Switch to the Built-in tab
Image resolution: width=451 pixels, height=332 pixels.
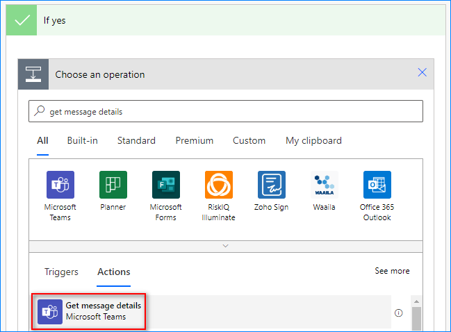pos(82,140)
